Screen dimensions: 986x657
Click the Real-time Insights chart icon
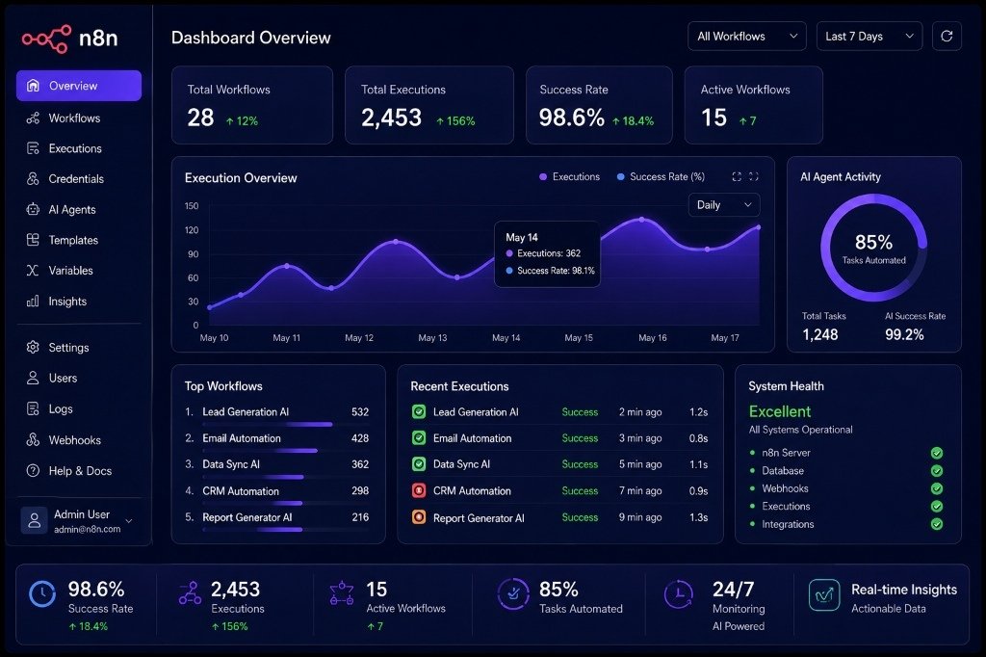824,594
